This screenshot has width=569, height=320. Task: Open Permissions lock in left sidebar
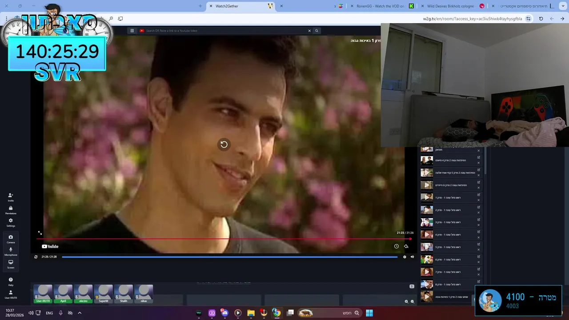tap(11, 210)
